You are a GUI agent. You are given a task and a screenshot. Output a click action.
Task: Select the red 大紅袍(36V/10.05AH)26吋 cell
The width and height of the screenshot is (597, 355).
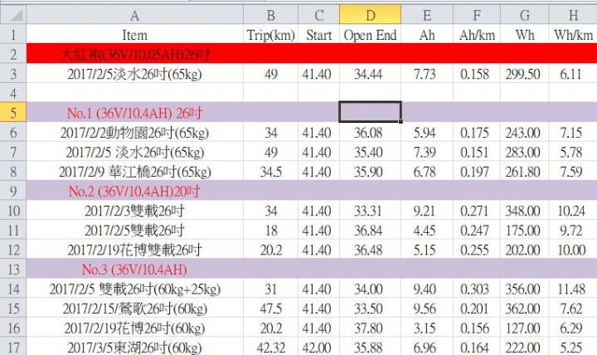tap(135, 54)
